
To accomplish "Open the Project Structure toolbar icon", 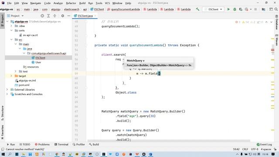I will point(263,9).
